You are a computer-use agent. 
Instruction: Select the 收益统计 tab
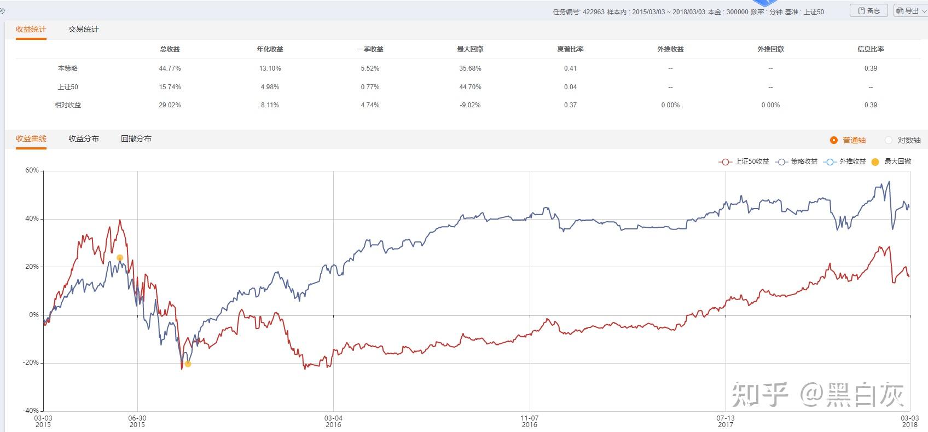point(31,30)
